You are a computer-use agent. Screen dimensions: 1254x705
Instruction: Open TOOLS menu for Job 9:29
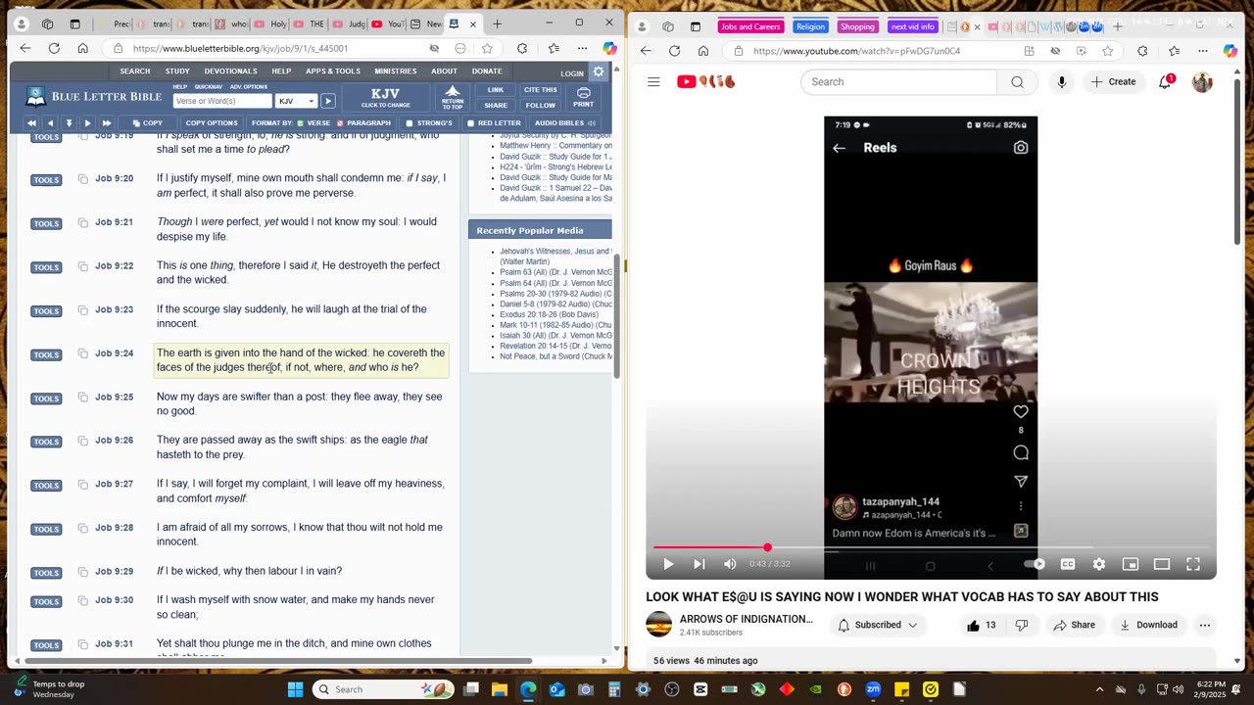click(x=46, y=573)
